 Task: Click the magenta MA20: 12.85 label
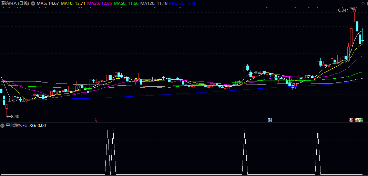tap(100, 3)
